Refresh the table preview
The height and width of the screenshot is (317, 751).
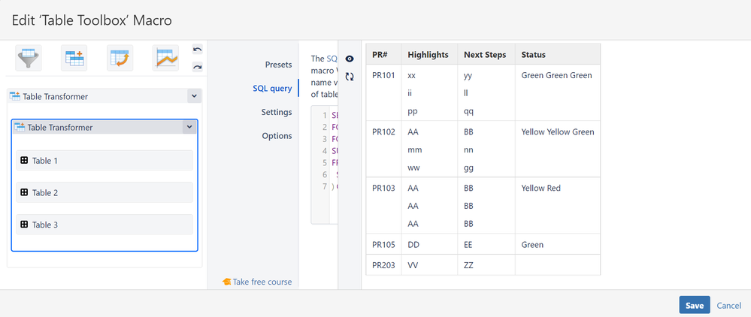point(350,77)
